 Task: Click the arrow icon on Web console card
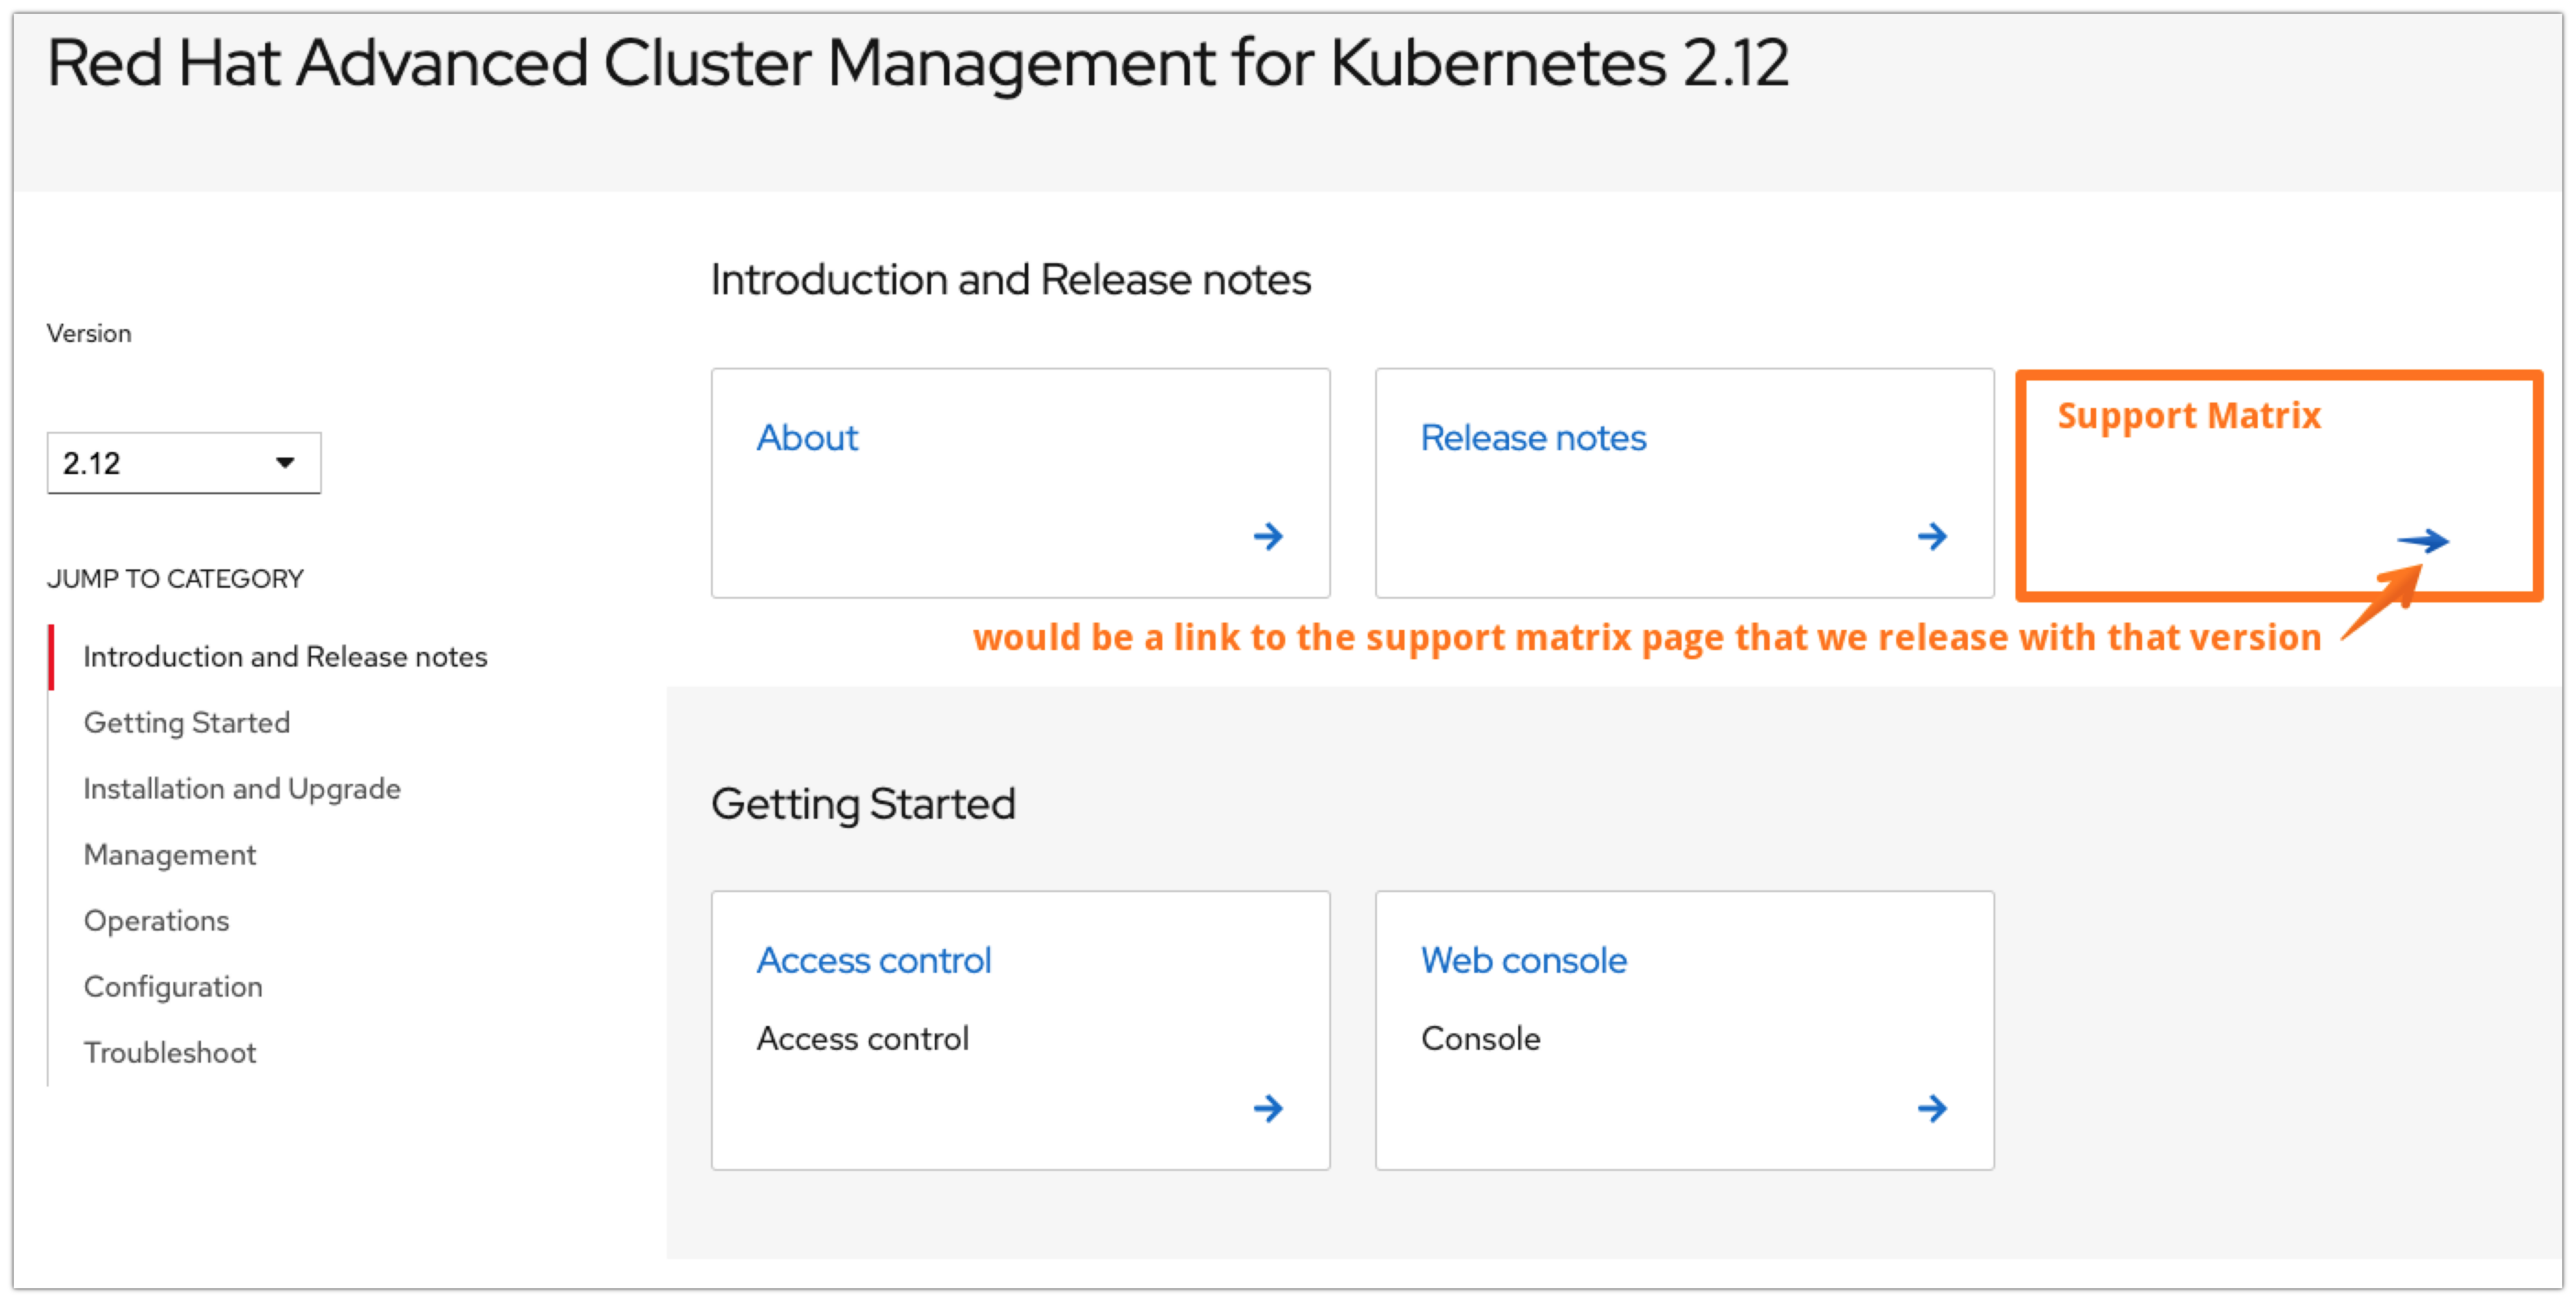[1932, 1108]
